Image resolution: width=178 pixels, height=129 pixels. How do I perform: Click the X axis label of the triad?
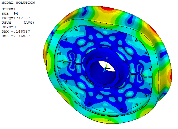click(x=115, y=67)
